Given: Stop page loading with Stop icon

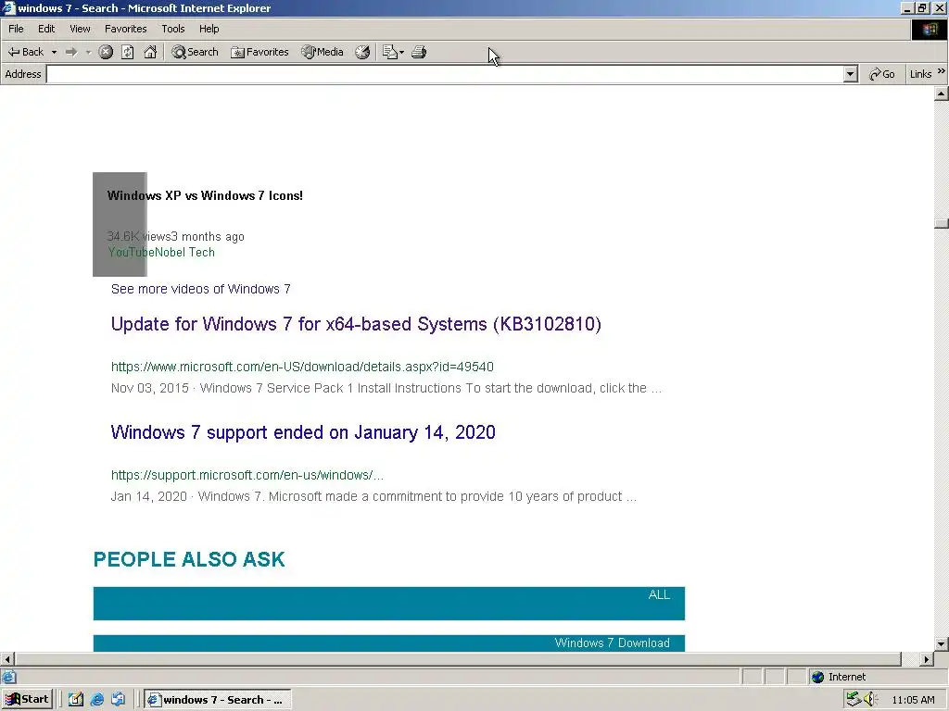Looking at the screenshot, I should pyautogui.click(x=106, y=52).
